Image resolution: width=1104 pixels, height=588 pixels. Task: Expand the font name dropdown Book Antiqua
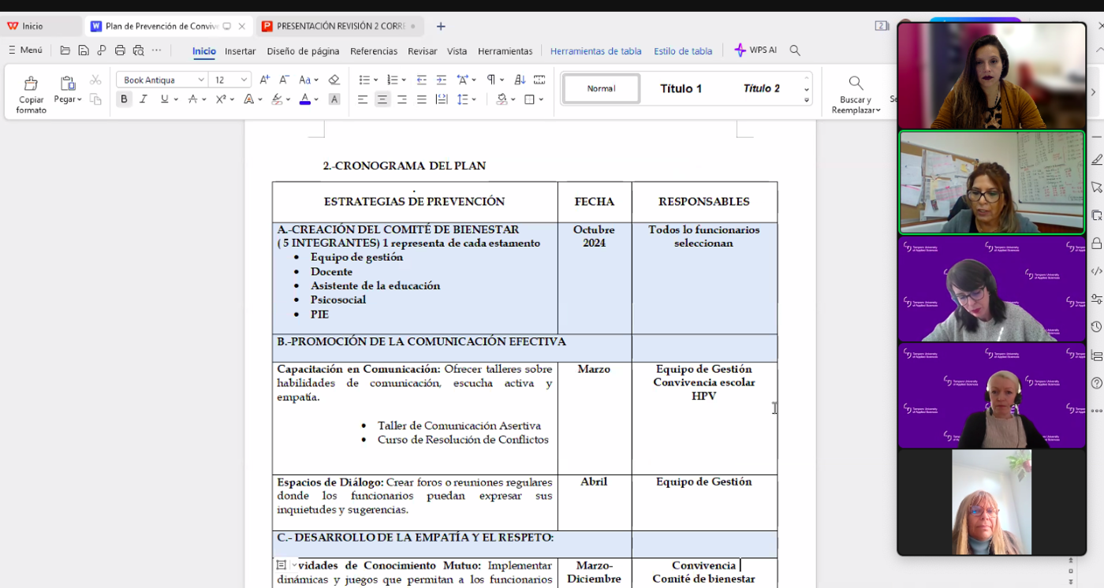(x=201, y=80)
